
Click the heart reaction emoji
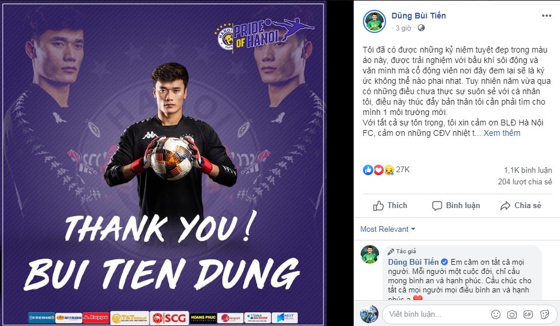point(378,170)
